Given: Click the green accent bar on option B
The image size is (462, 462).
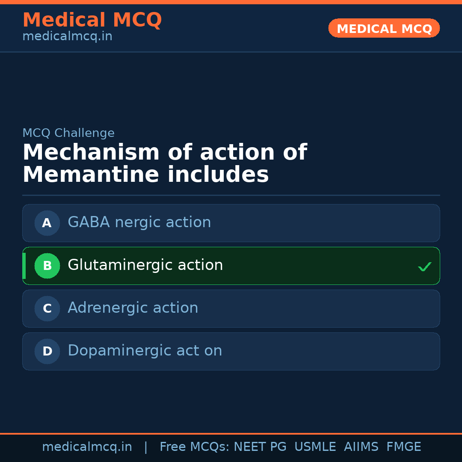Looking at the screenshot, I should [24, 266].
